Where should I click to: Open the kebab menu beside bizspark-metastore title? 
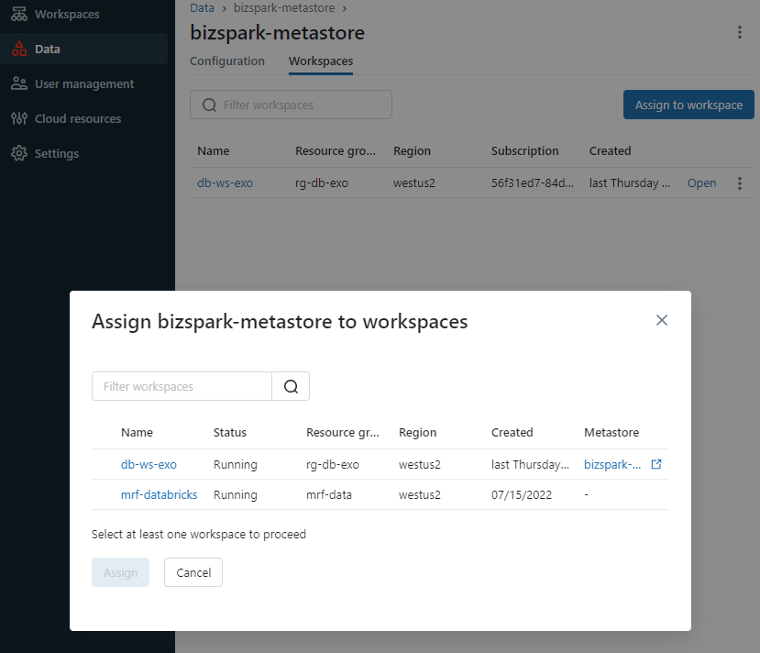pyautogui.click(x=740, y=31)
